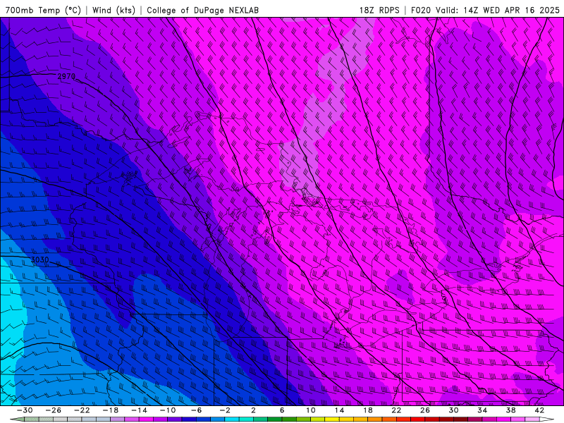Click the '700mb Temp (°C)' title text
The image size is (564, 423).
[x=43, y=10]
